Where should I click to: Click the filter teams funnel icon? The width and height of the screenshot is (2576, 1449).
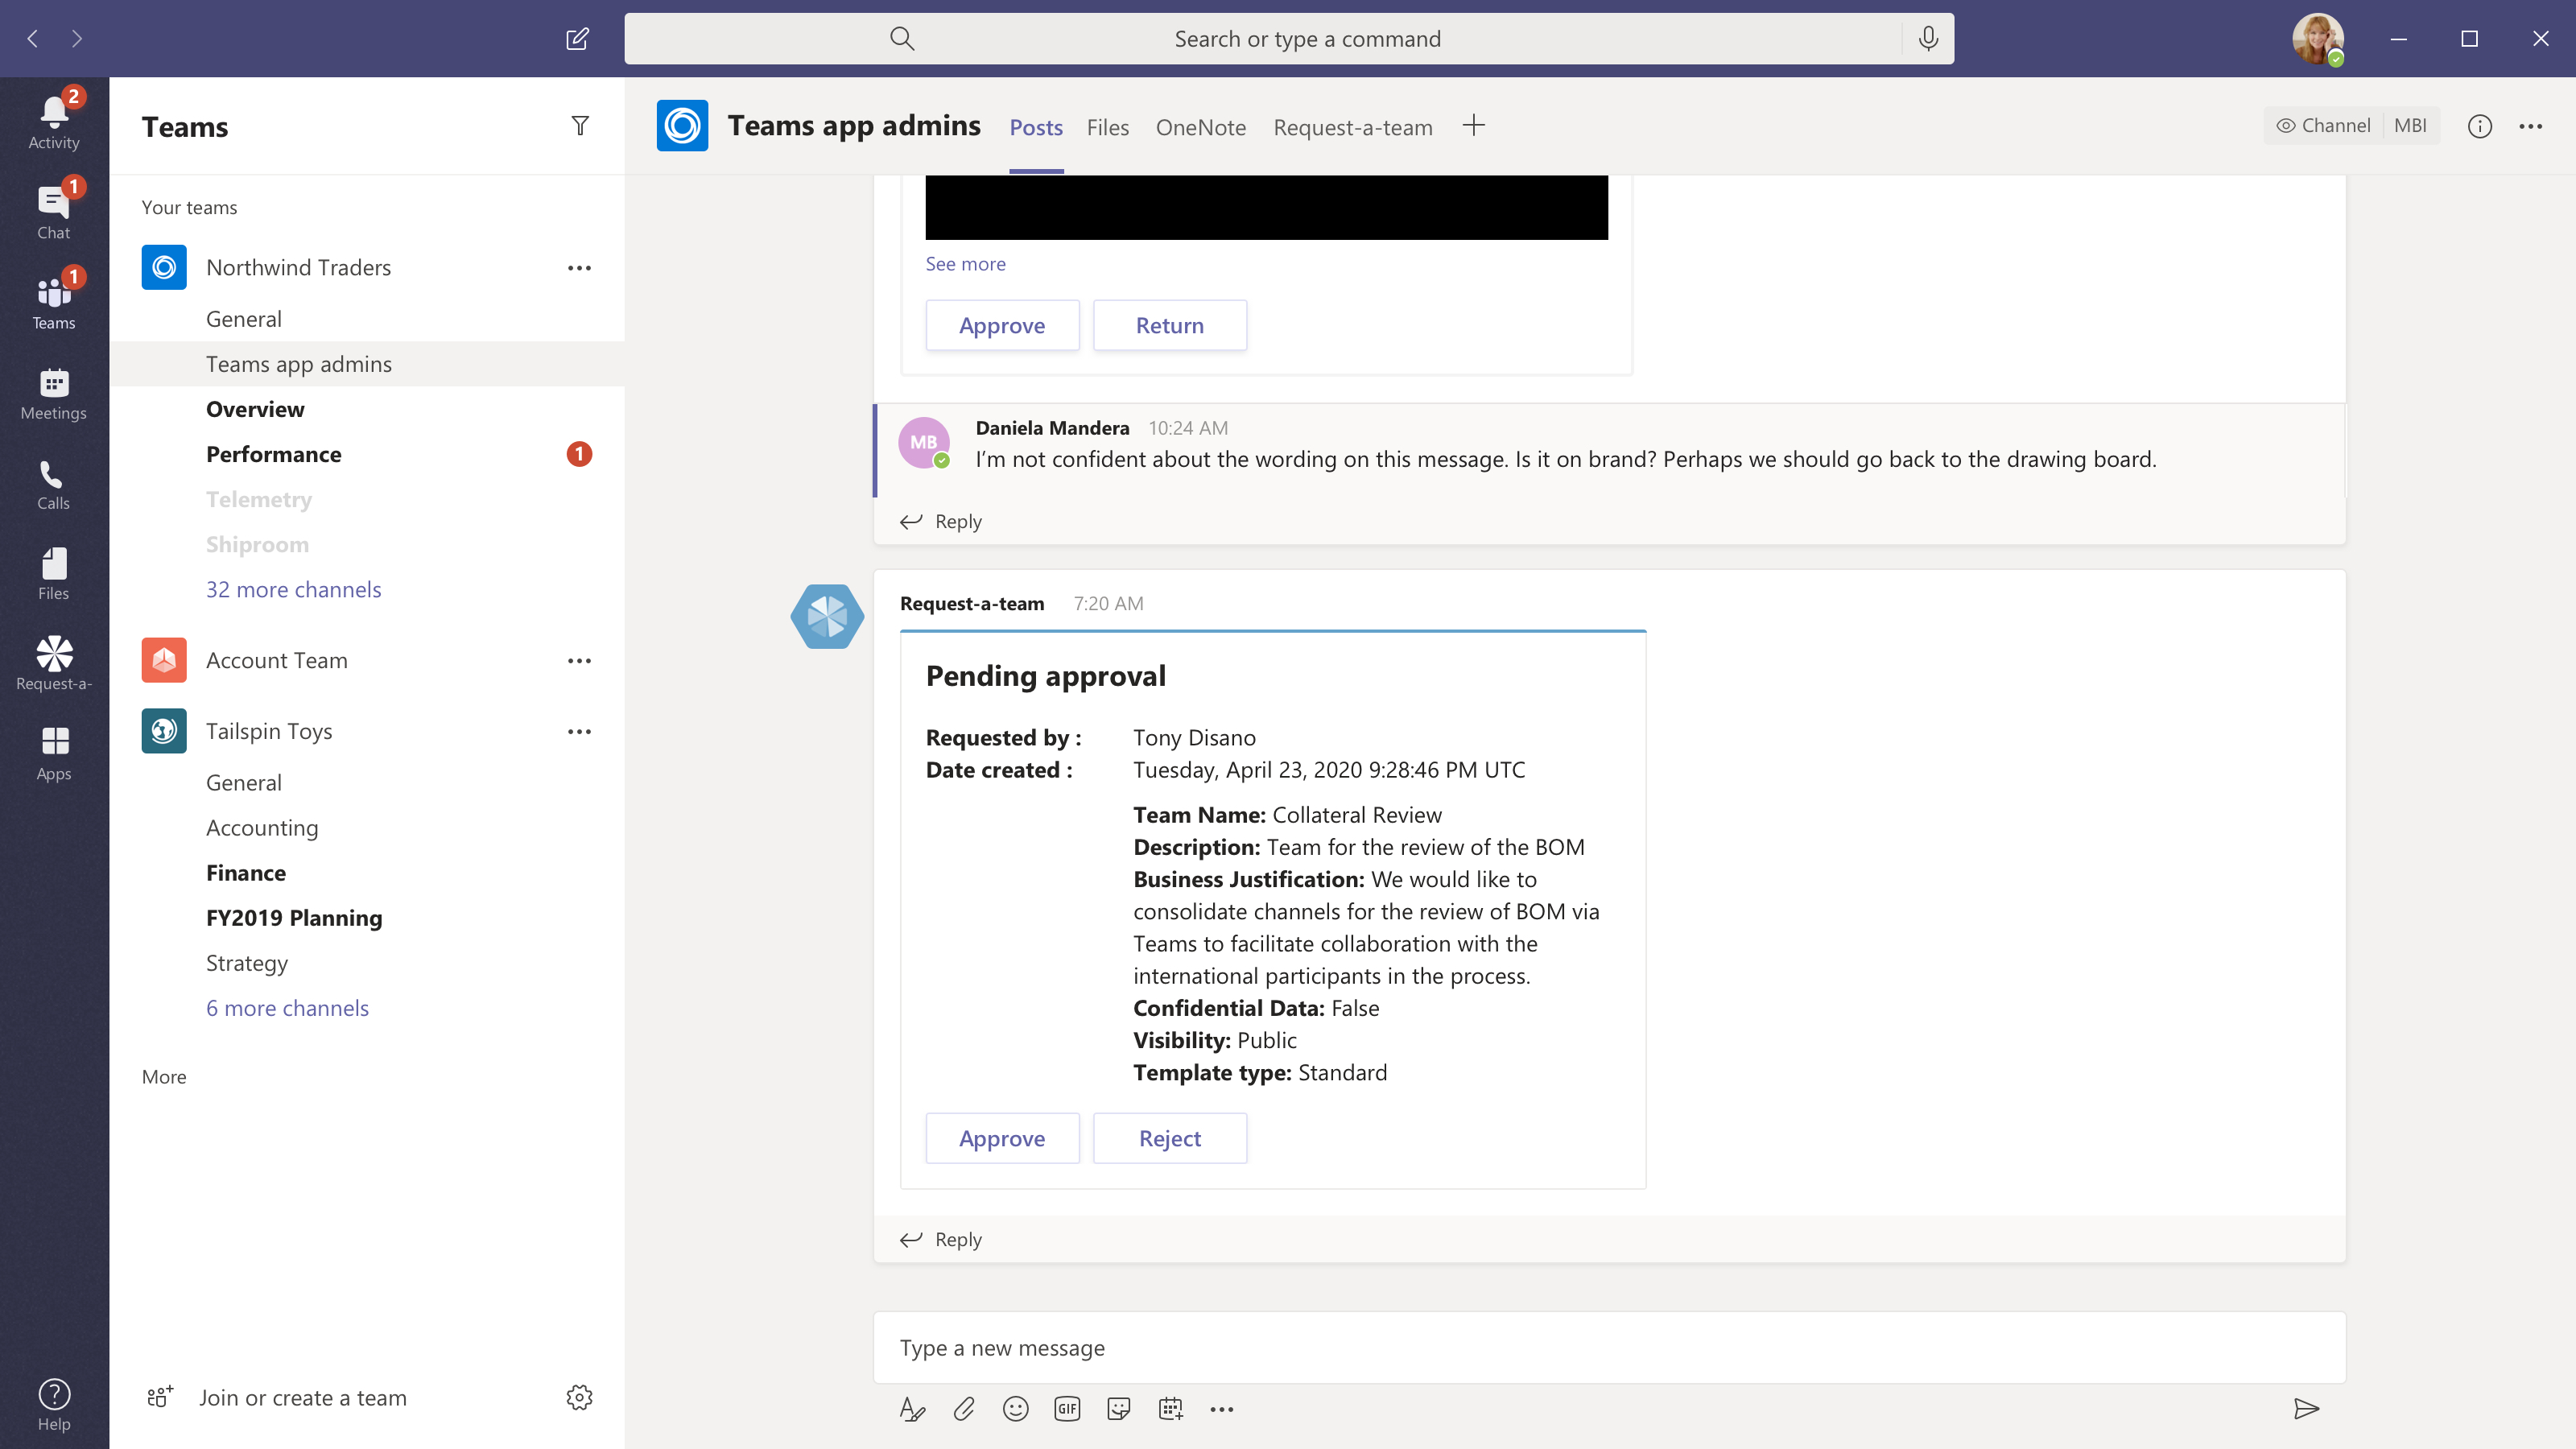[x=579, y=126]
